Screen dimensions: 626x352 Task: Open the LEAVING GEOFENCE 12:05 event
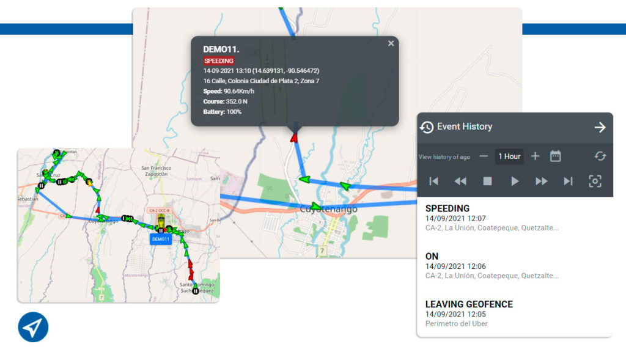coord(515,313)
